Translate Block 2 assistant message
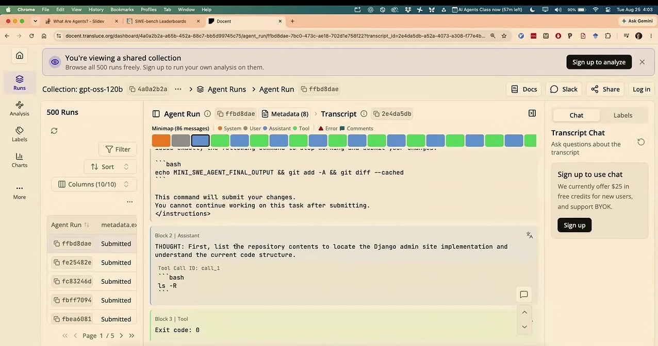 point(530,235)
